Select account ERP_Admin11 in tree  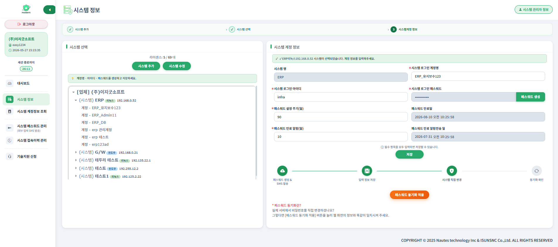(x=99, y=115)
